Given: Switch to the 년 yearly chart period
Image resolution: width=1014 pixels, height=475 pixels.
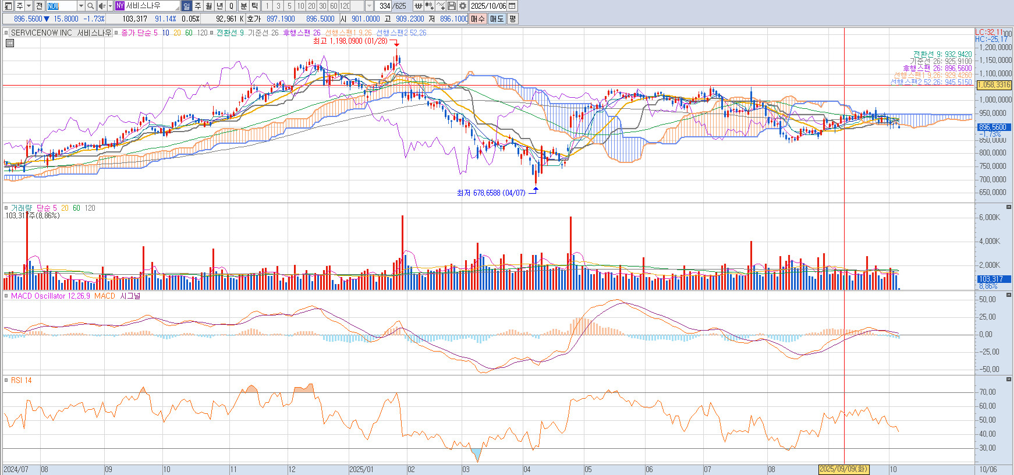Looking at the screenshot, I should pyautogui.click(x=220, y=6).
